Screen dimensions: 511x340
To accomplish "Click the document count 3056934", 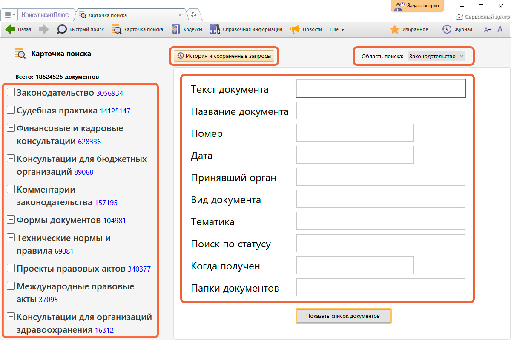I will pos(110,93).
